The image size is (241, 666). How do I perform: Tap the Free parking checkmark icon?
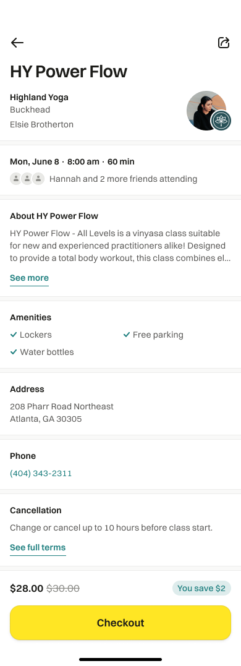point(127,335)
